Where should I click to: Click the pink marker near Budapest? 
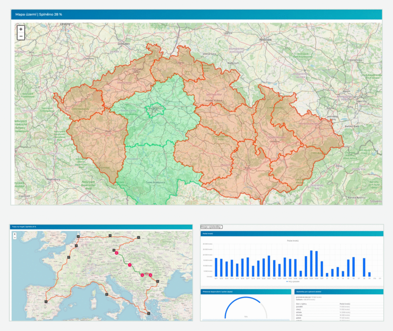pos(130,265)
